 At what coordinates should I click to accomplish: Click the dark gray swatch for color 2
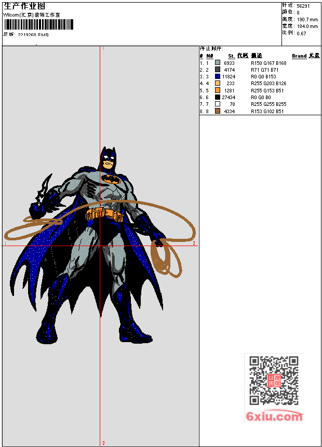218,69
